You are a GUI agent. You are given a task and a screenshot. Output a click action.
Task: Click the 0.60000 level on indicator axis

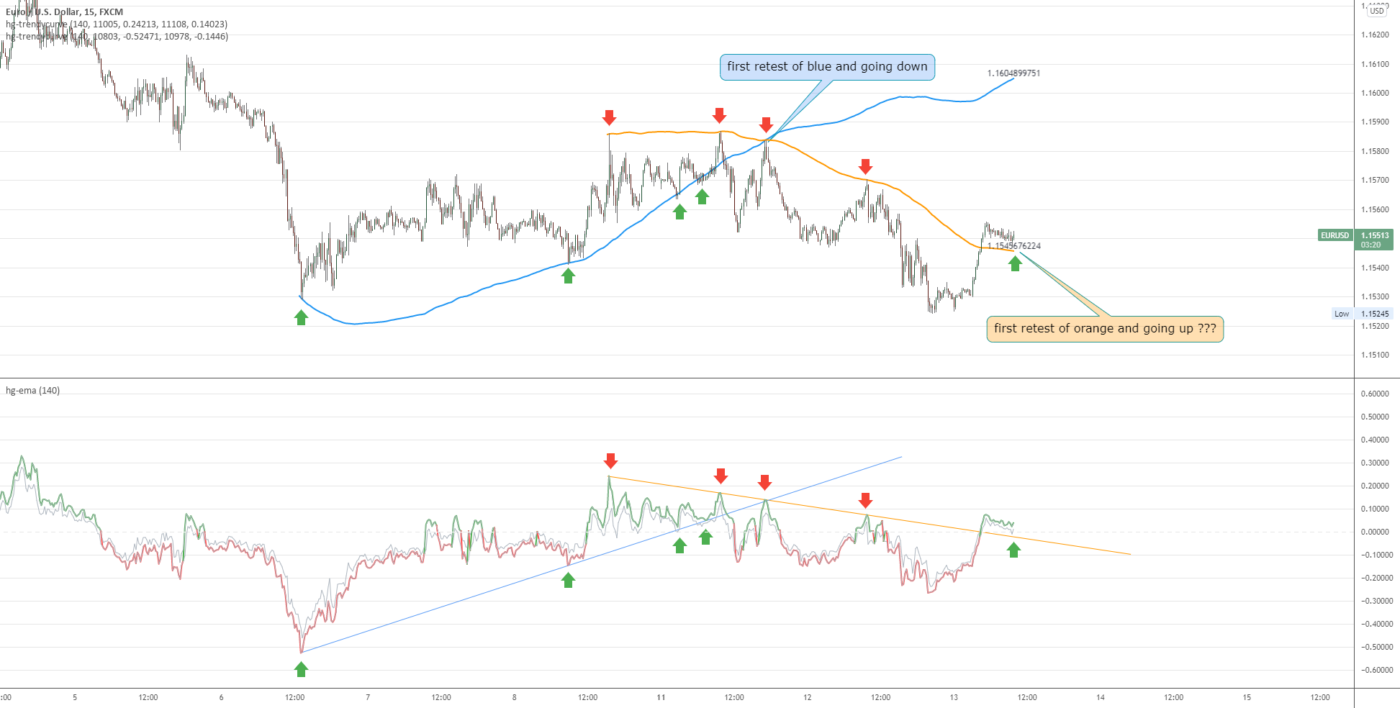click(x=1375, y=394)
